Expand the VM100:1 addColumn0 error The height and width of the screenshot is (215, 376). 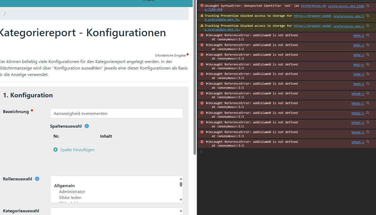207,93
